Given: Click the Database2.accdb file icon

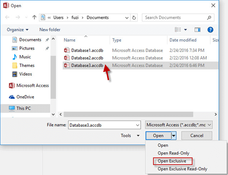Looking at the screenshot, I should [67, 58].
